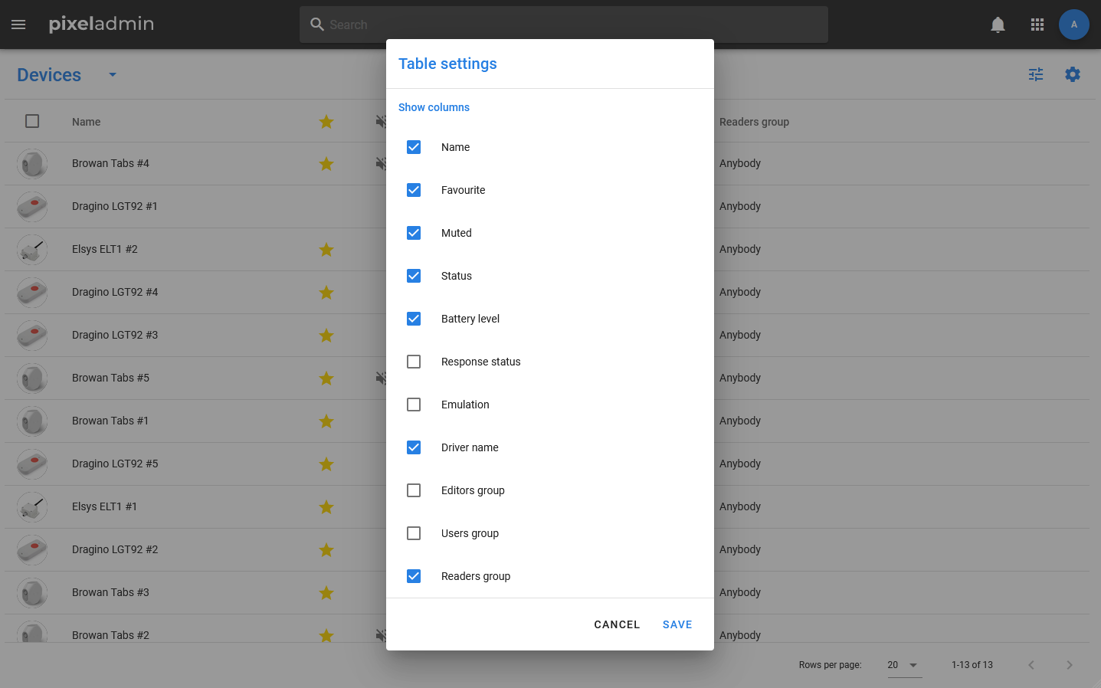Open the user avatar account menu
This screenshot has width=1101, height=688.
click(1073, 25)
